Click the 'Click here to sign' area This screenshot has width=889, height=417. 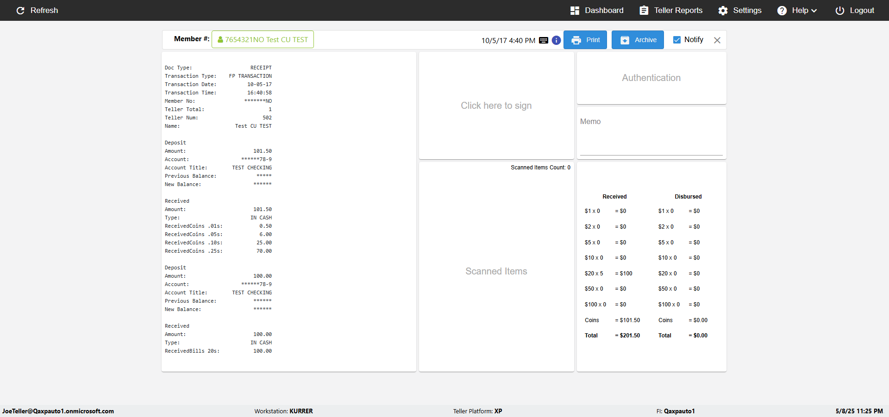tap(496, 106)
